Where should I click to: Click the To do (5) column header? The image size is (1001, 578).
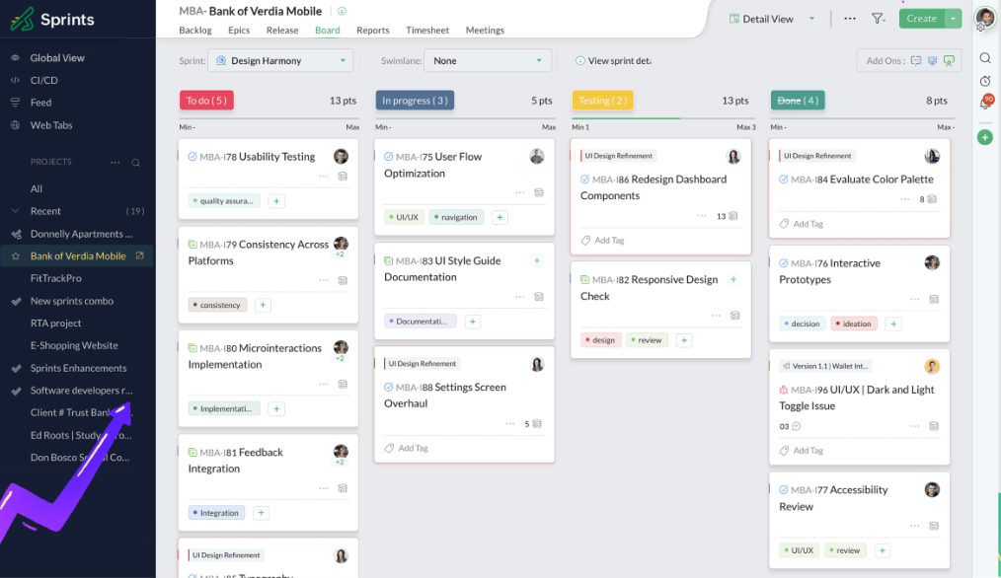click(x=207, y=101)
